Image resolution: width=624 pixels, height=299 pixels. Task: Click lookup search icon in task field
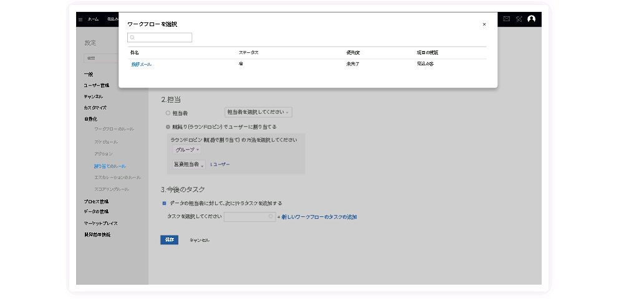coord(271,217)
